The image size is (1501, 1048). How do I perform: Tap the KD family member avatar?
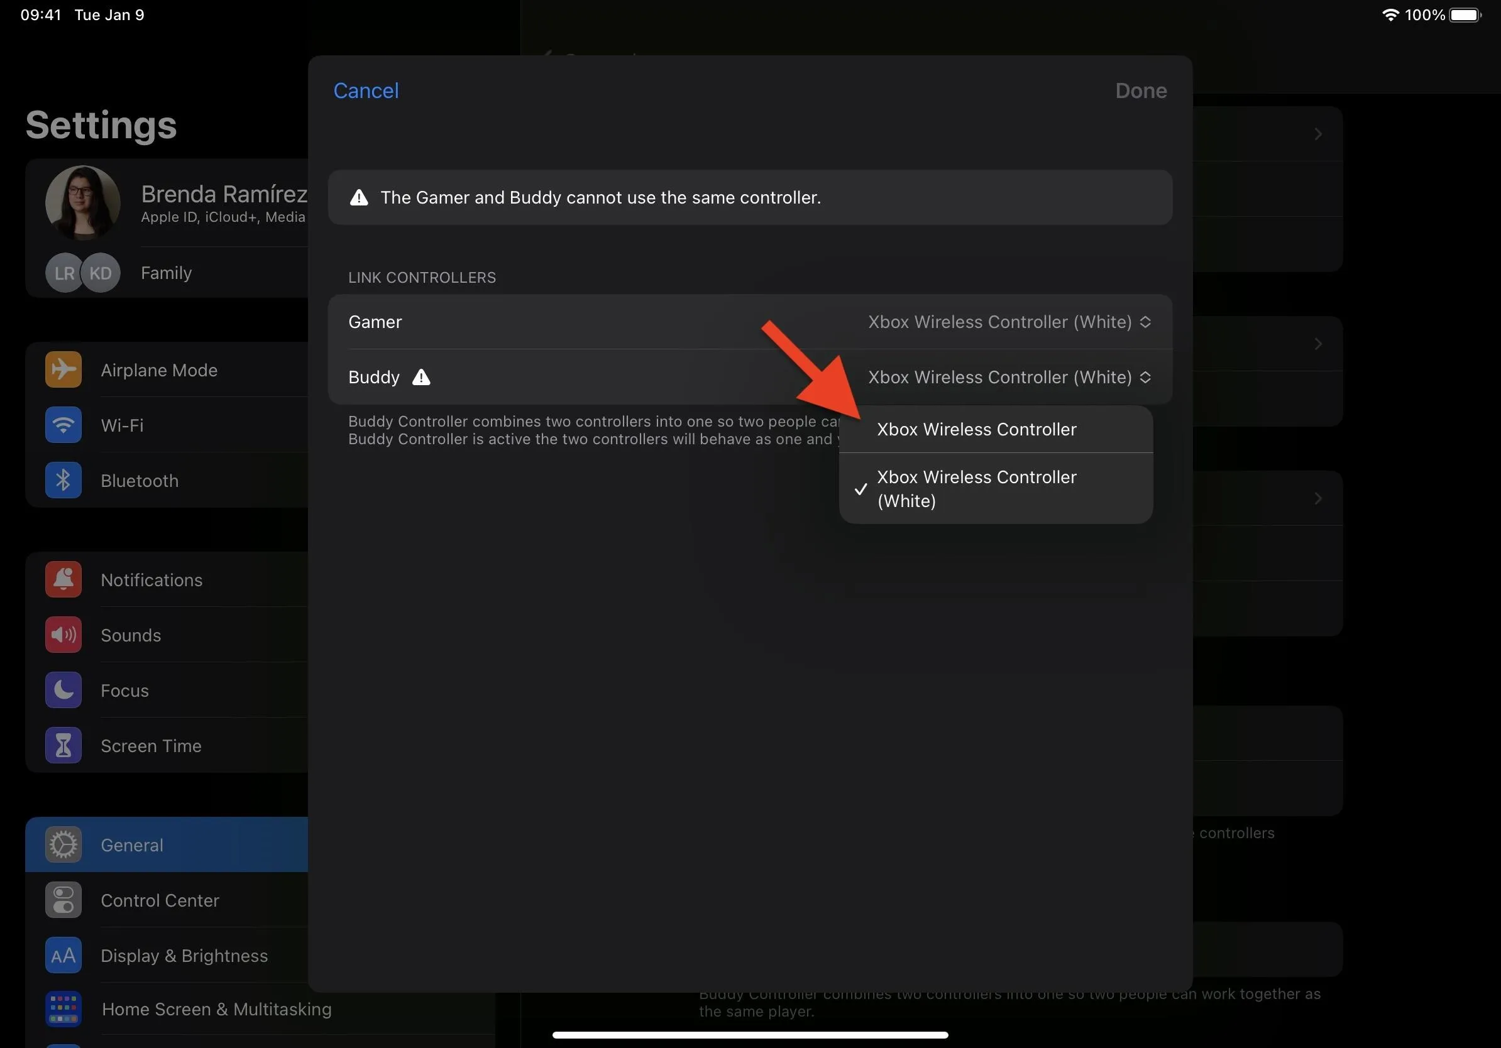tap(101, 273)
